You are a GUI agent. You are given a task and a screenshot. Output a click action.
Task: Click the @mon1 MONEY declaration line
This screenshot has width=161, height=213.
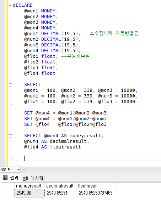pos(41,11)
